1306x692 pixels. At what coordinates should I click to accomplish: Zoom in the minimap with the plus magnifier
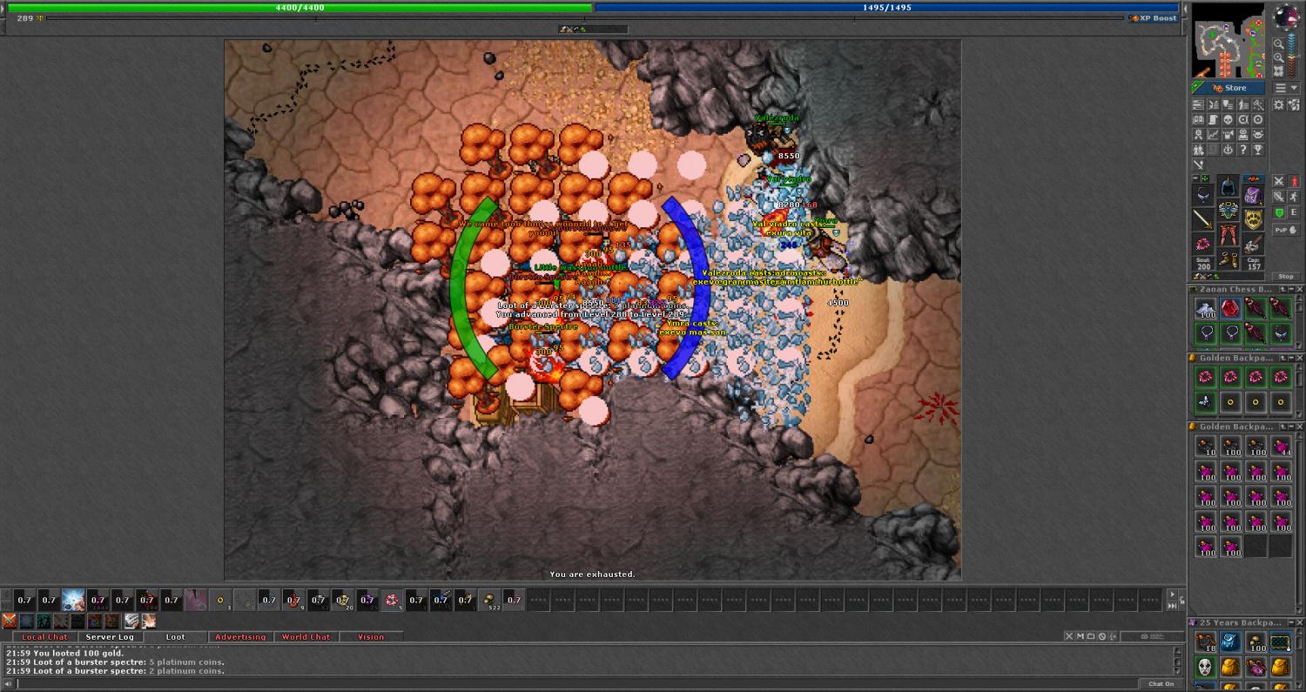click(x=1279, y=57)
